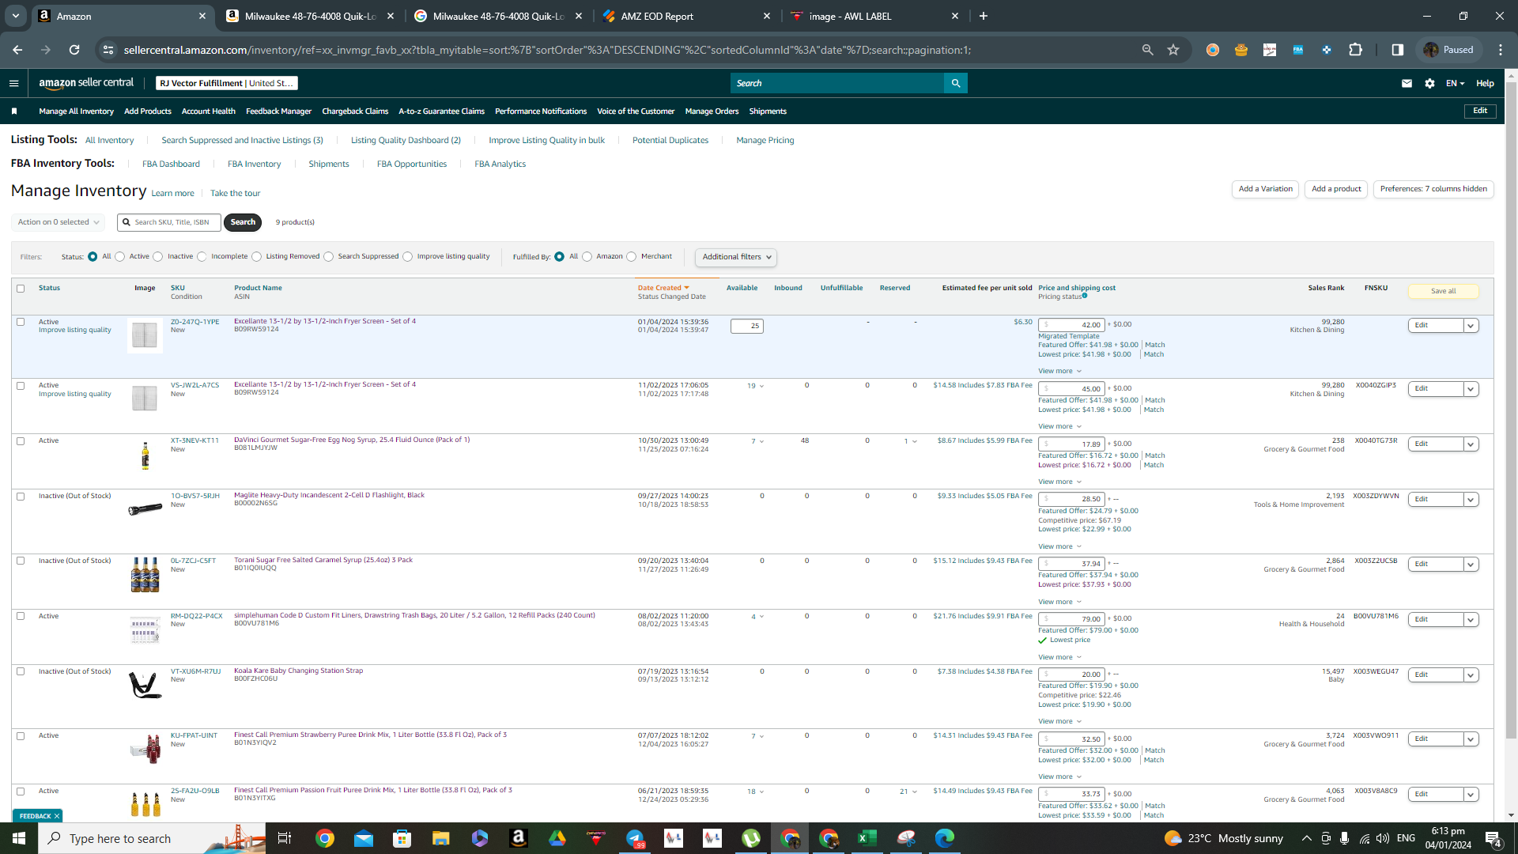The image size is (1518, 854).
Task: Expand View more for Koala Kare Changing Station Strap
Action: tap(1059, 721)
